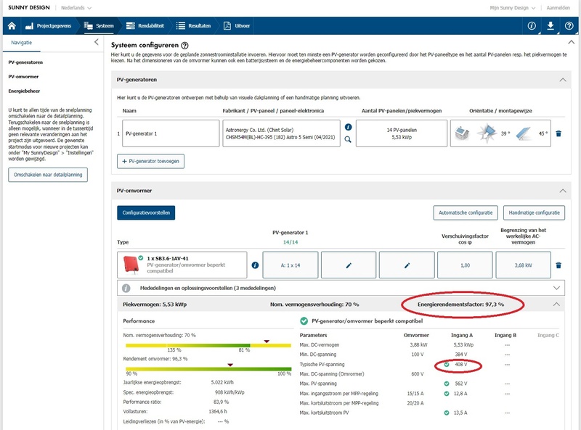Edit second pencil field in inverter row
The image size is (581, 430).
click(x=407, y=265)
